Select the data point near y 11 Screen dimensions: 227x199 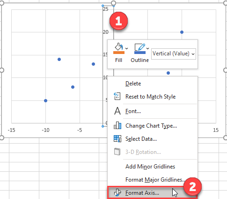click(x=168, y=73)
